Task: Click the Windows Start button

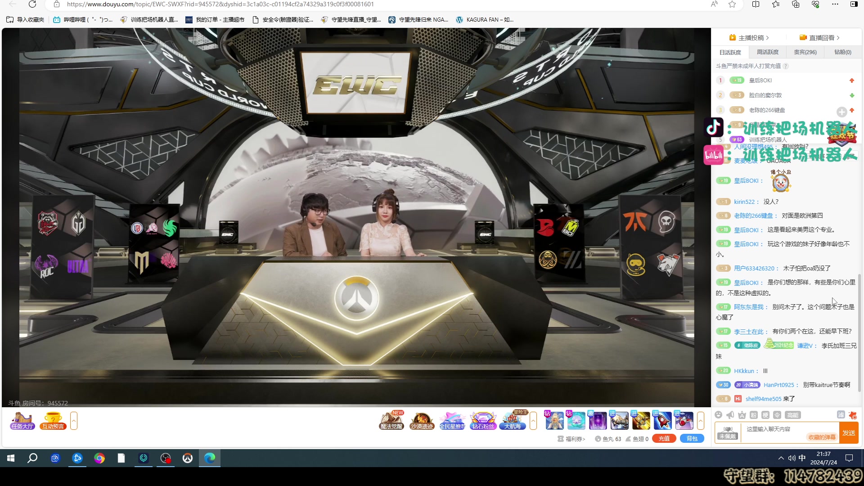Action: pos(11,458)
